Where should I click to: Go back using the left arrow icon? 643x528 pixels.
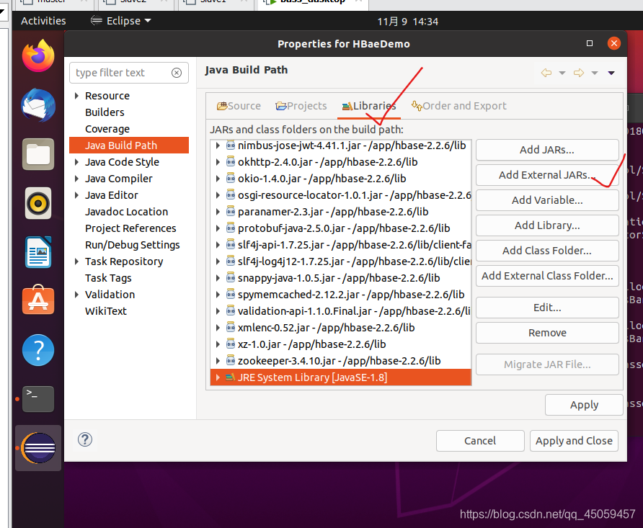546,73
